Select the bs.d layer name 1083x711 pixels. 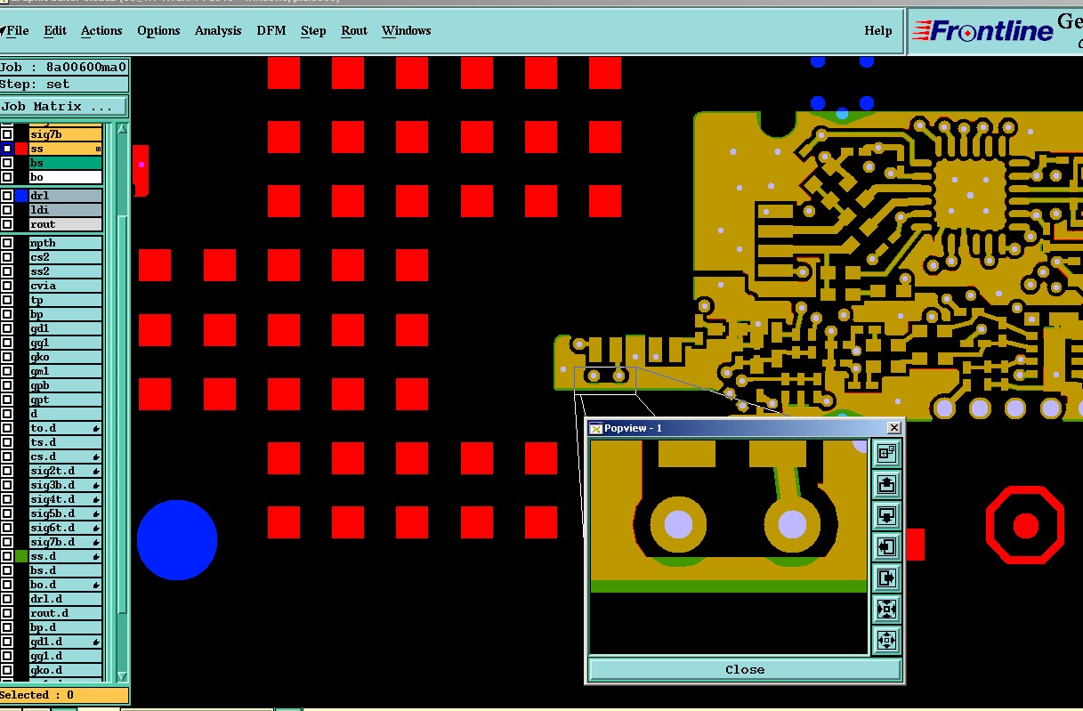point(66,570)
